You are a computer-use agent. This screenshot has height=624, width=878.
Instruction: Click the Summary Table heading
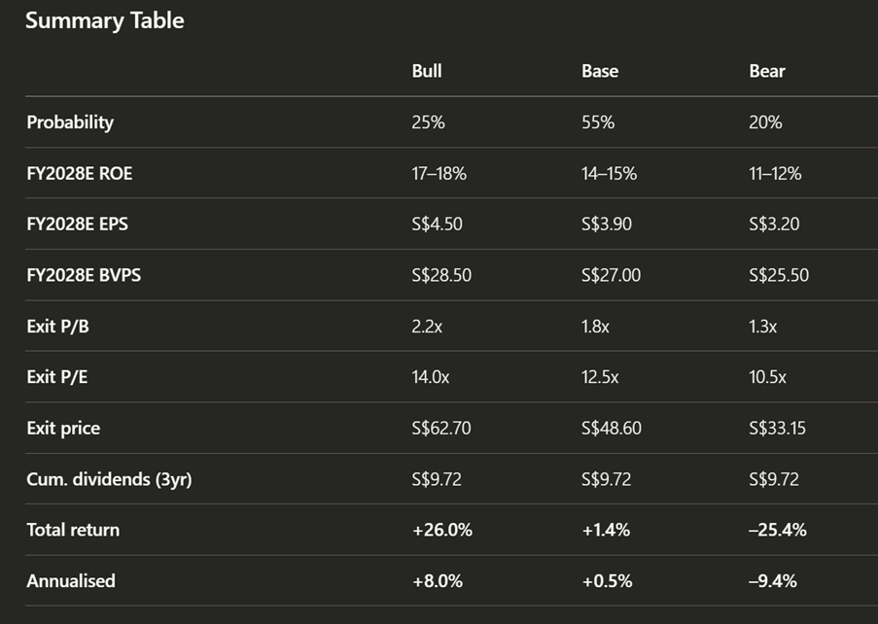[104, 20]
